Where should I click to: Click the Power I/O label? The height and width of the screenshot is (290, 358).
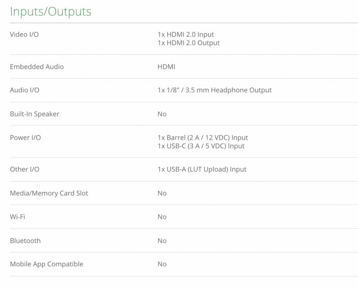coord(25,138)
